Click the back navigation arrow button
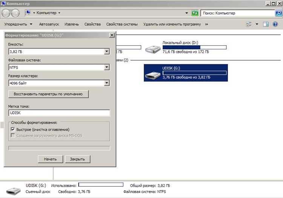This screenshot has height=198, width=283. pyautogui.click(x=6, y=13)
